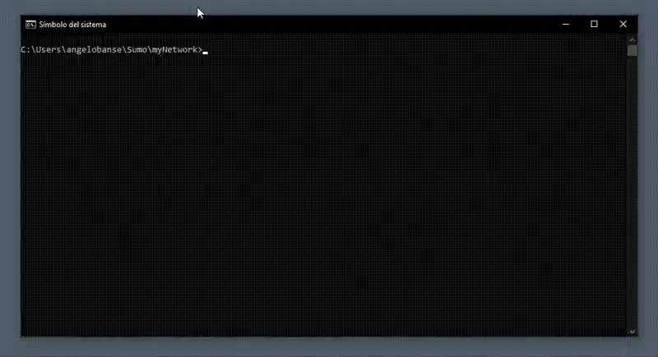Close the Símbolo del sistema window
Screen dimensions: 658x357
click(x=623, y=25)
